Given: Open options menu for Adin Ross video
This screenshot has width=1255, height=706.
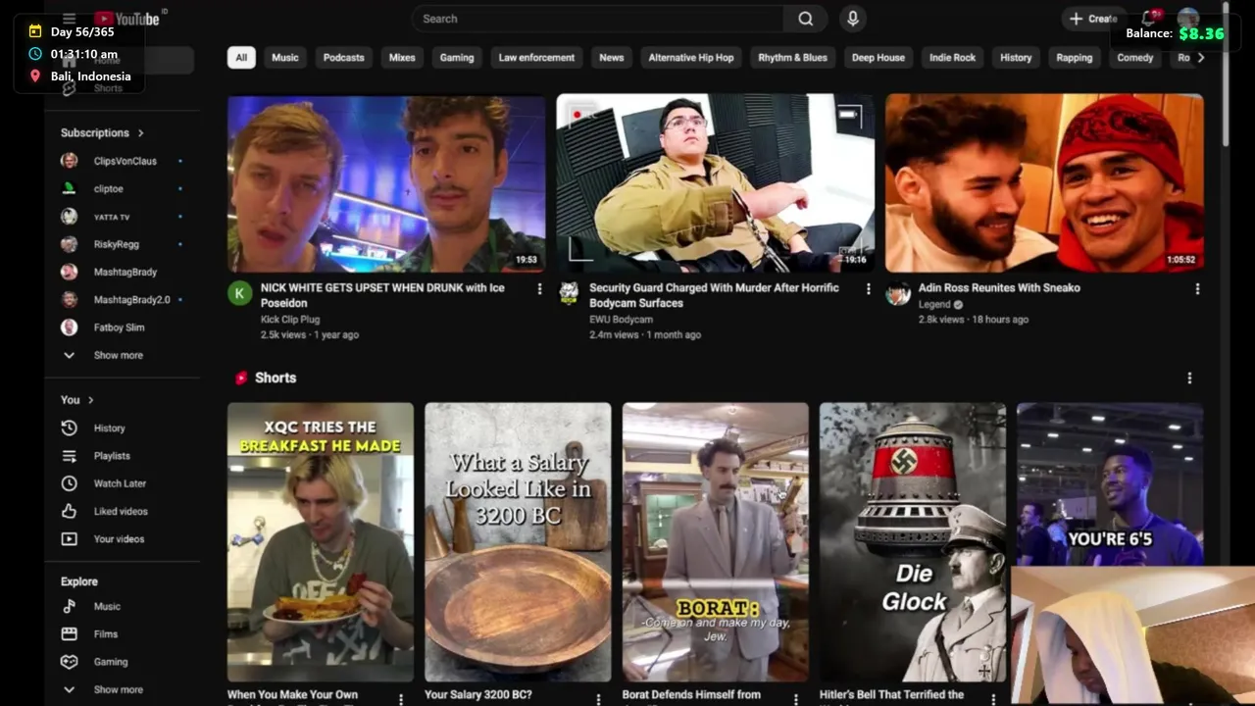Looking at the screenshot, I should (1197, 289).
